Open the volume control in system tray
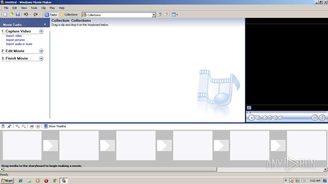 click(x=304, y=181)
